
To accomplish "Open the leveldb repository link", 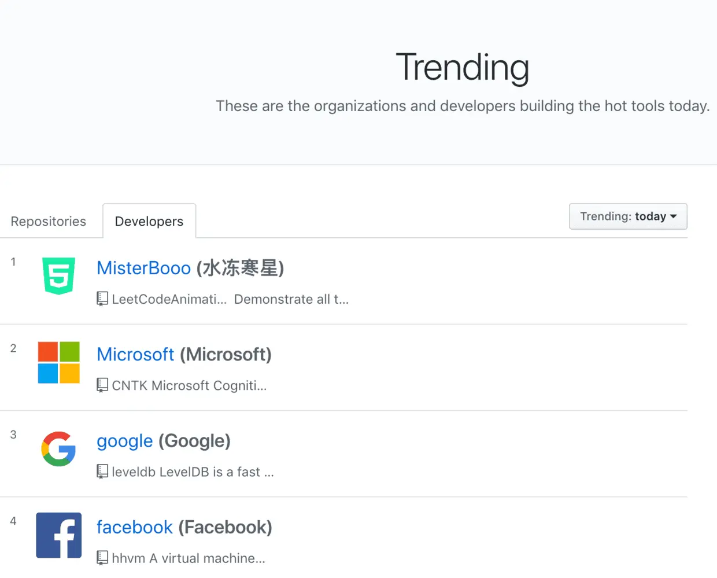I will point(134,472).
